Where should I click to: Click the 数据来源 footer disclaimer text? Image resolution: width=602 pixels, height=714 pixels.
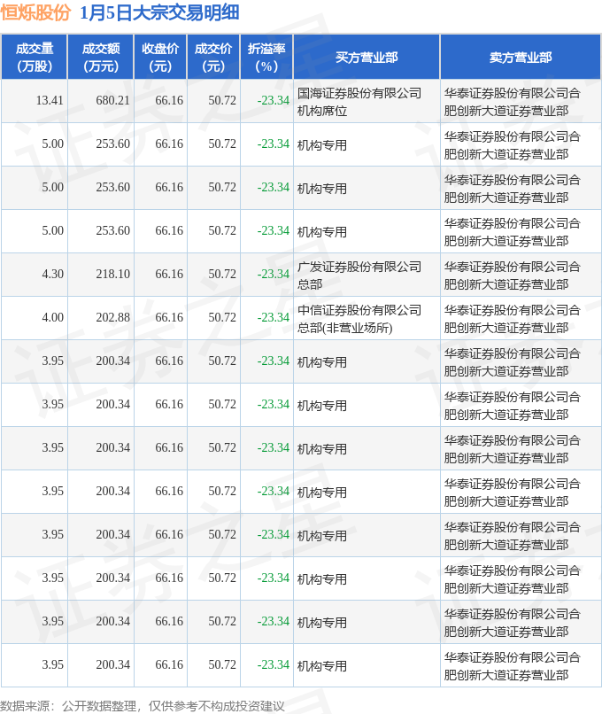(143, 705)
